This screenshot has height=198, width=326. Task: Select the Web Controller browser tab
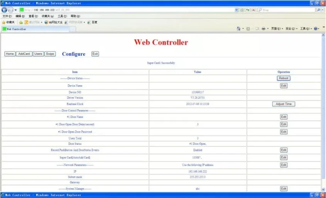coord(35,29)
